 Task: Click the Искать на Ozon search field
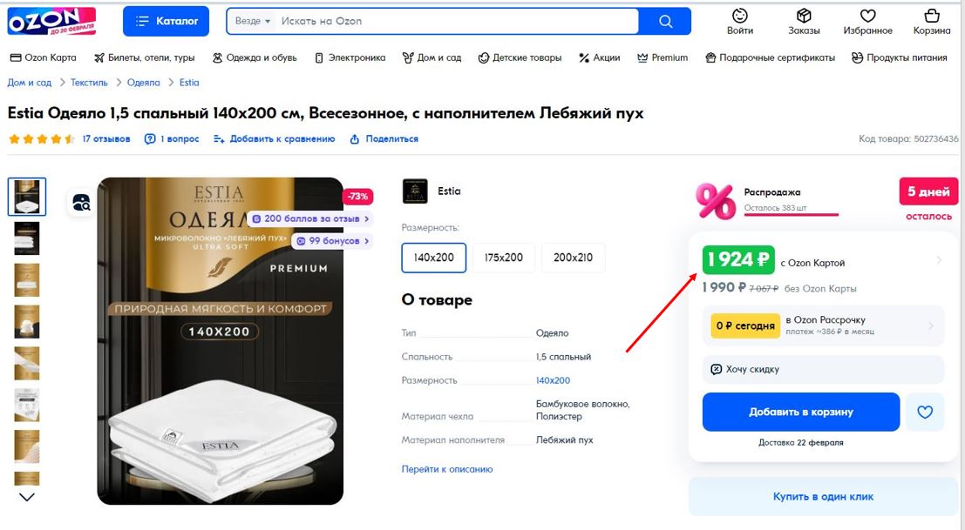455,21
